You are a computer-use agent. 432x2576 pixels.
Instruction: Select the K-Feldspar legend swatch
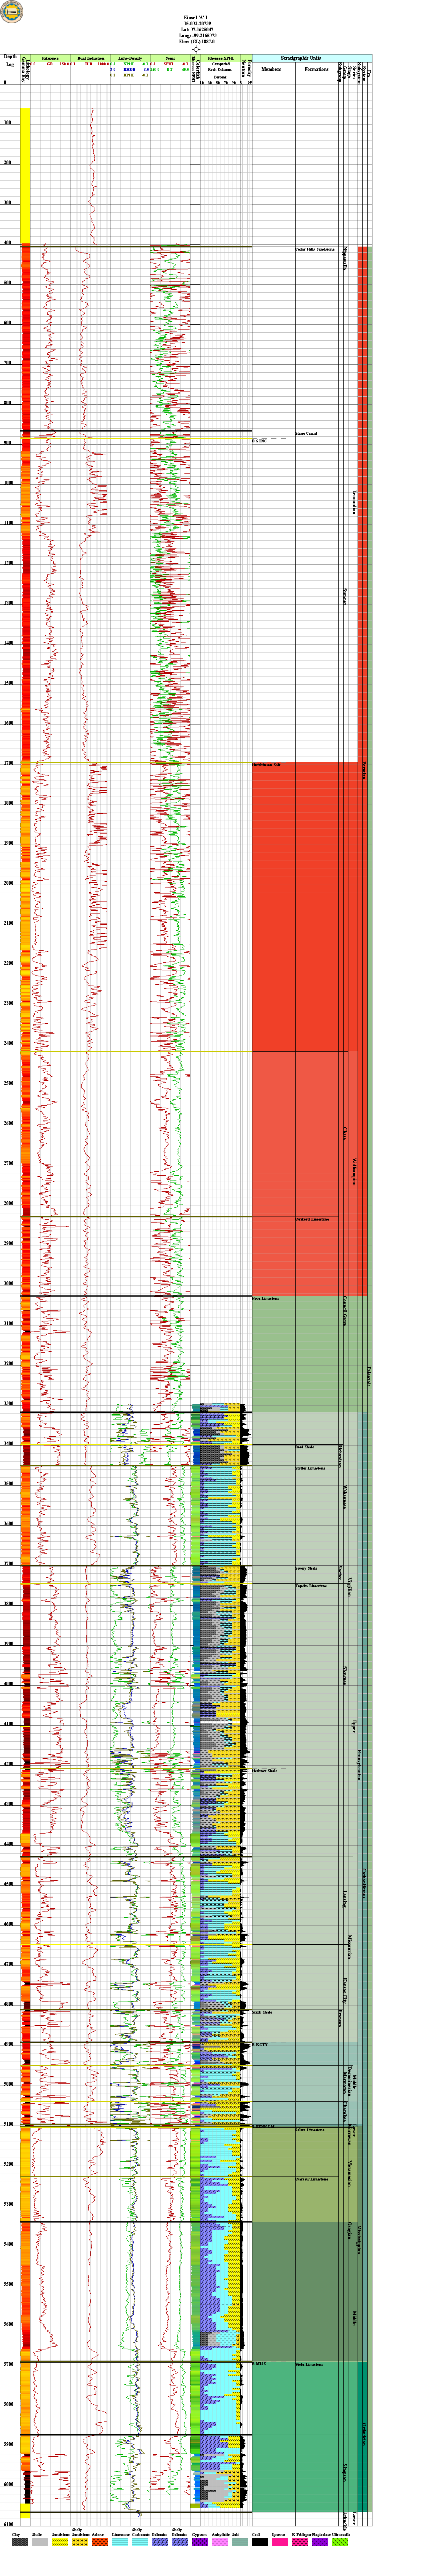300,2541
